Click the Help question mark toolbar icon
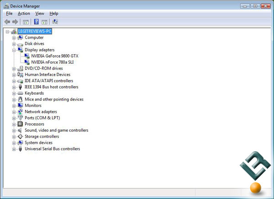This screenshot has width=274, height=199. [37, 21]
